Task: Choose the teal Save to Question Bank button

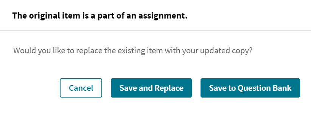Action: pos(250,88)
